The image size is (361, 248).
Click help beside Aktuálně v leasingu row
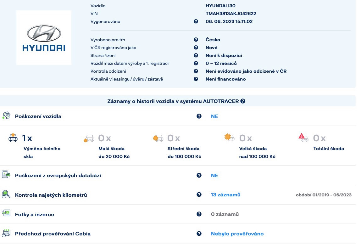196,79
